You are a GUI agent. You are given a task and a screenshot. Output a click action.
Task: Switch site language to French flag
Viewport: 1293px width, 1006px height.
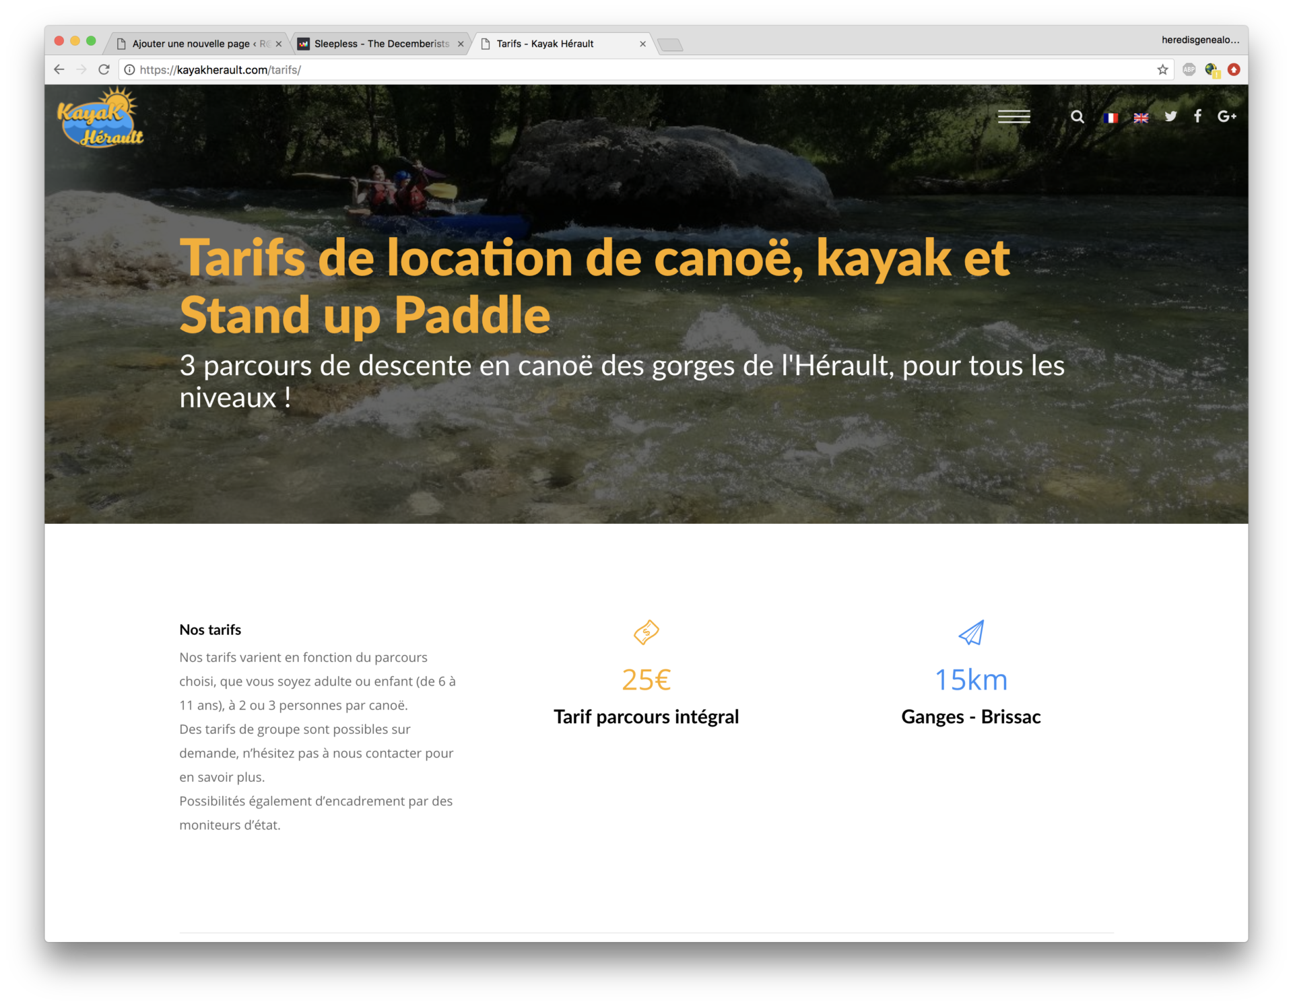pos(1111,118)
